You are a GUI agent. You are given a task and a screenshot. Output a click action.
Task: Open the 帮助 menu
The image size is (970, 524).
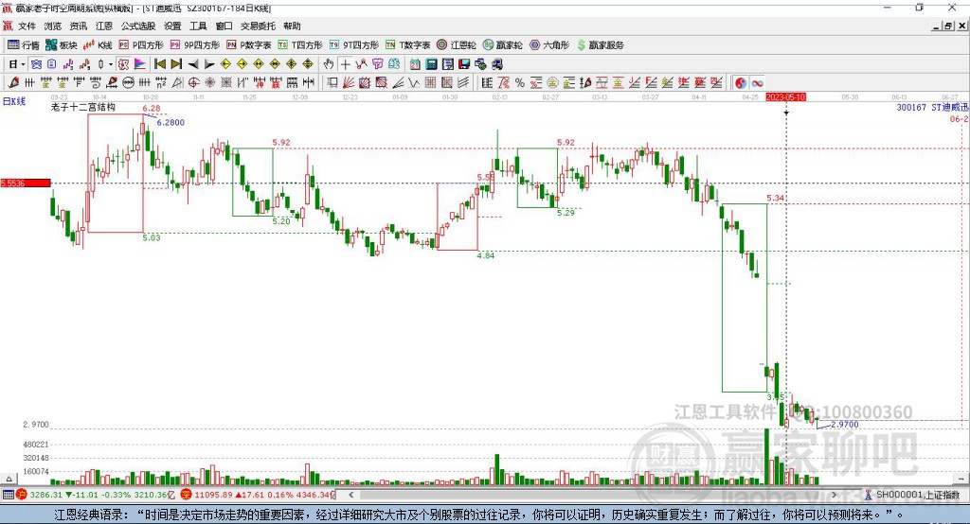coord(292,26)
